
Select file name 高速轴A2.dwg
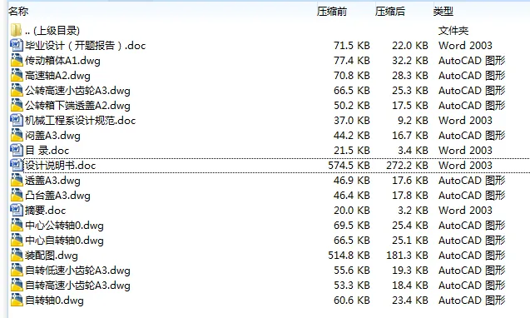tap(57, 76)
